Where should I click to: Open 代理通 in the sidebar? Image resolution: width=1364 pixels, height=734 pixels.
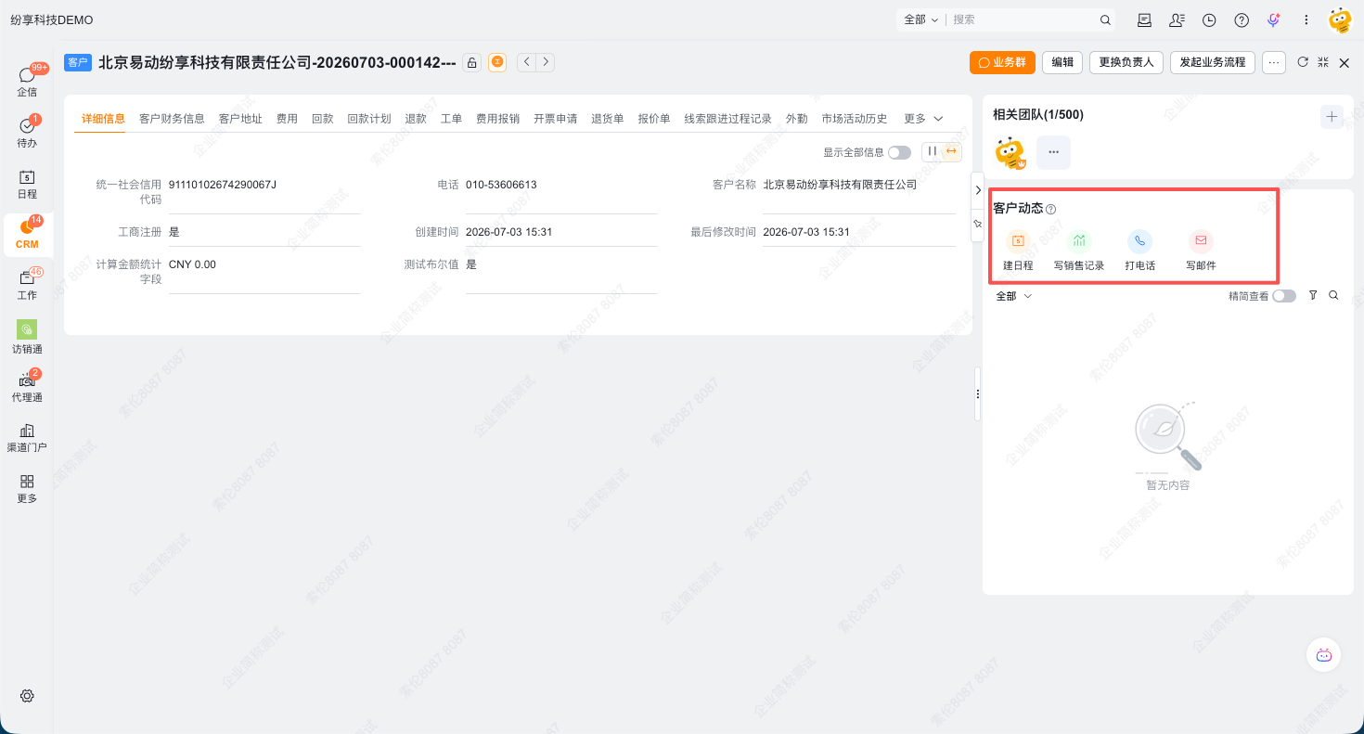tap(27, 386)
